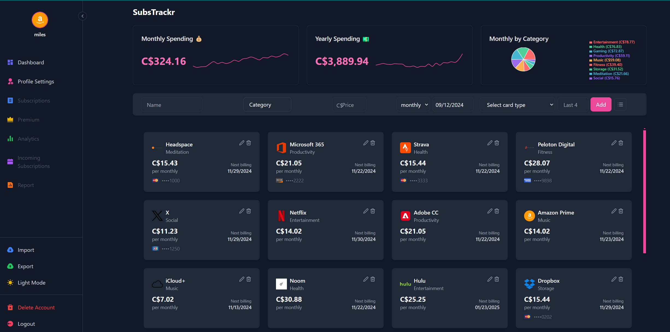Click the Netflix logo icon
This screenshot has height=332, width=670.
(x=281, y=216)
